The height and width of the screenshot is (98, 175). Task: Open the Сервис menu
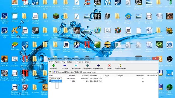[80, 62]
